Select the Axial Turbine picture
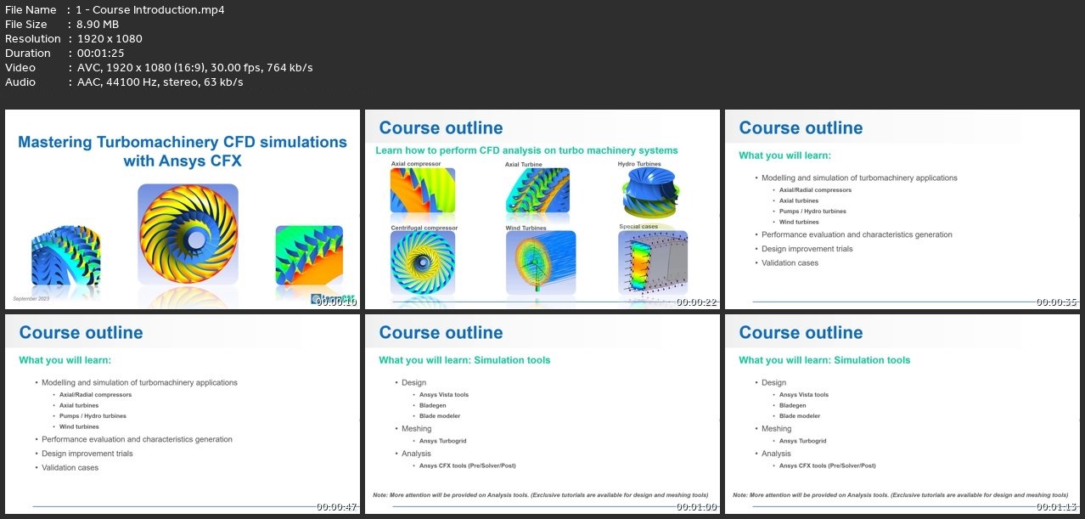 (537, 189)
